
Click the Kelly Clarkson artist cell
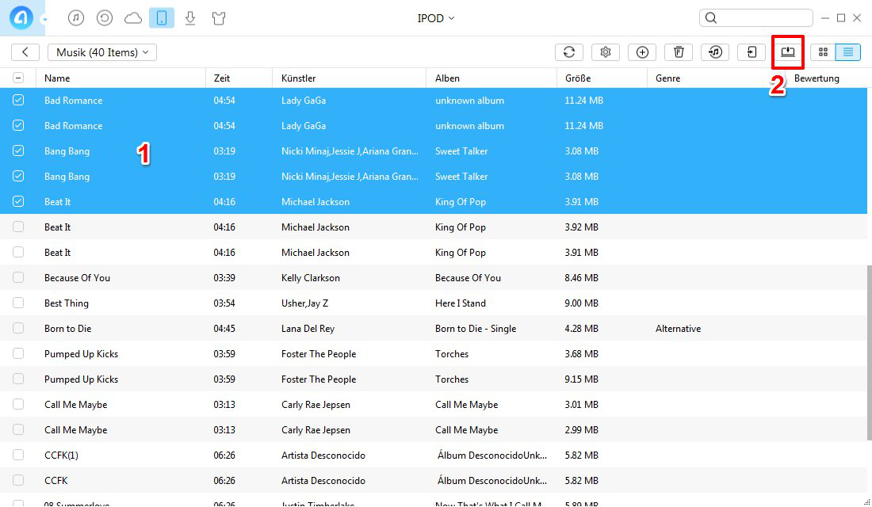click(310, 278)
